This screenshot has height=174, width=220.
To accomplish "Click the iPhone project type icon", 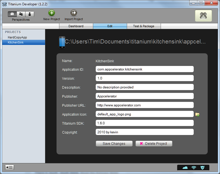I will (x=62, y=42).
